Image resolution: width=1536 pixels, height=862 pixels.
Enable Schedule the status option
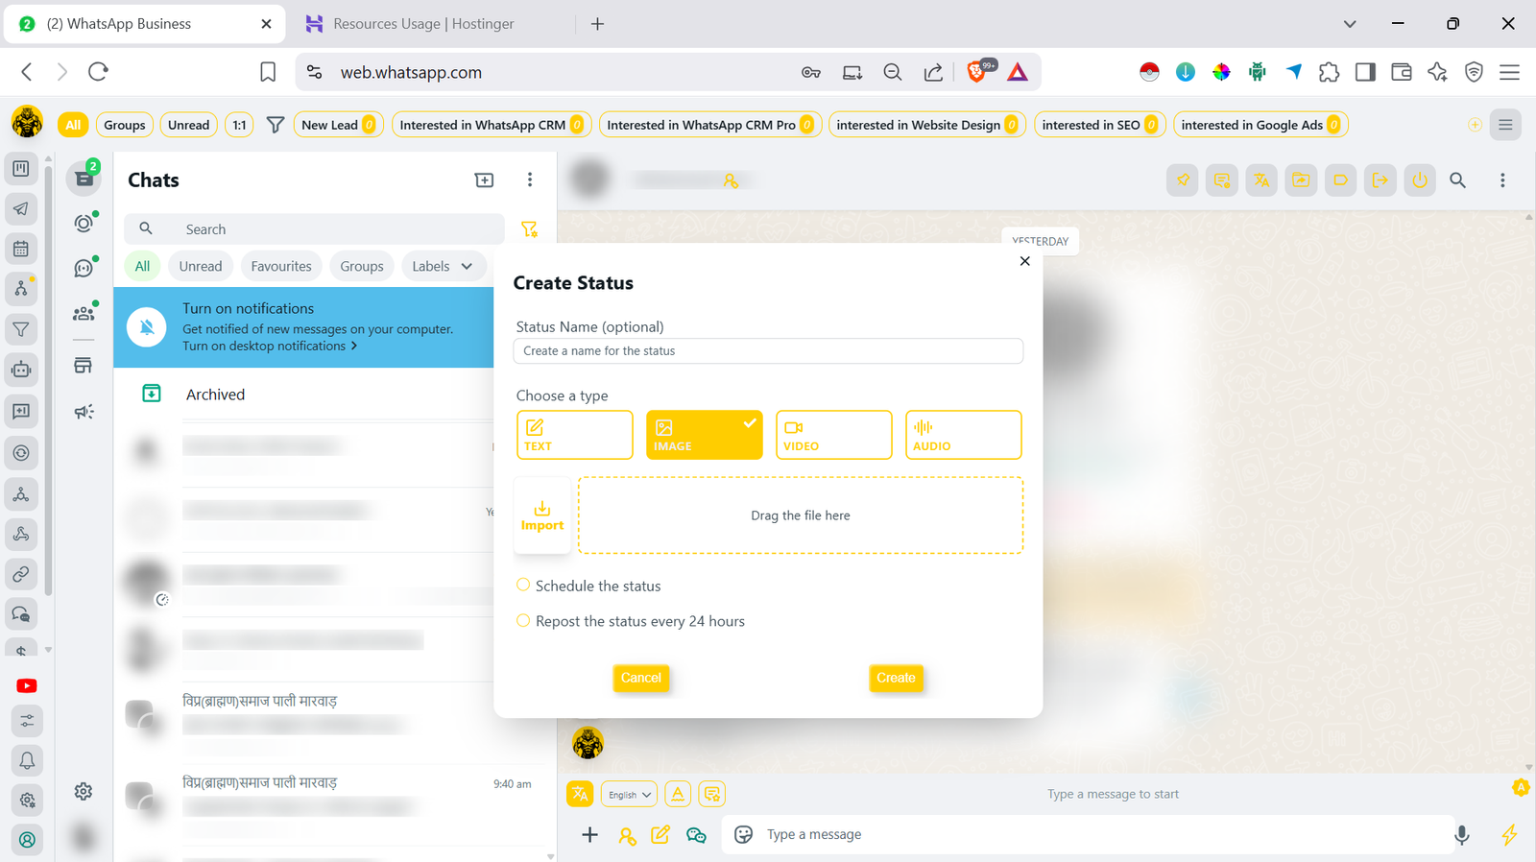(x=523, y=586)
